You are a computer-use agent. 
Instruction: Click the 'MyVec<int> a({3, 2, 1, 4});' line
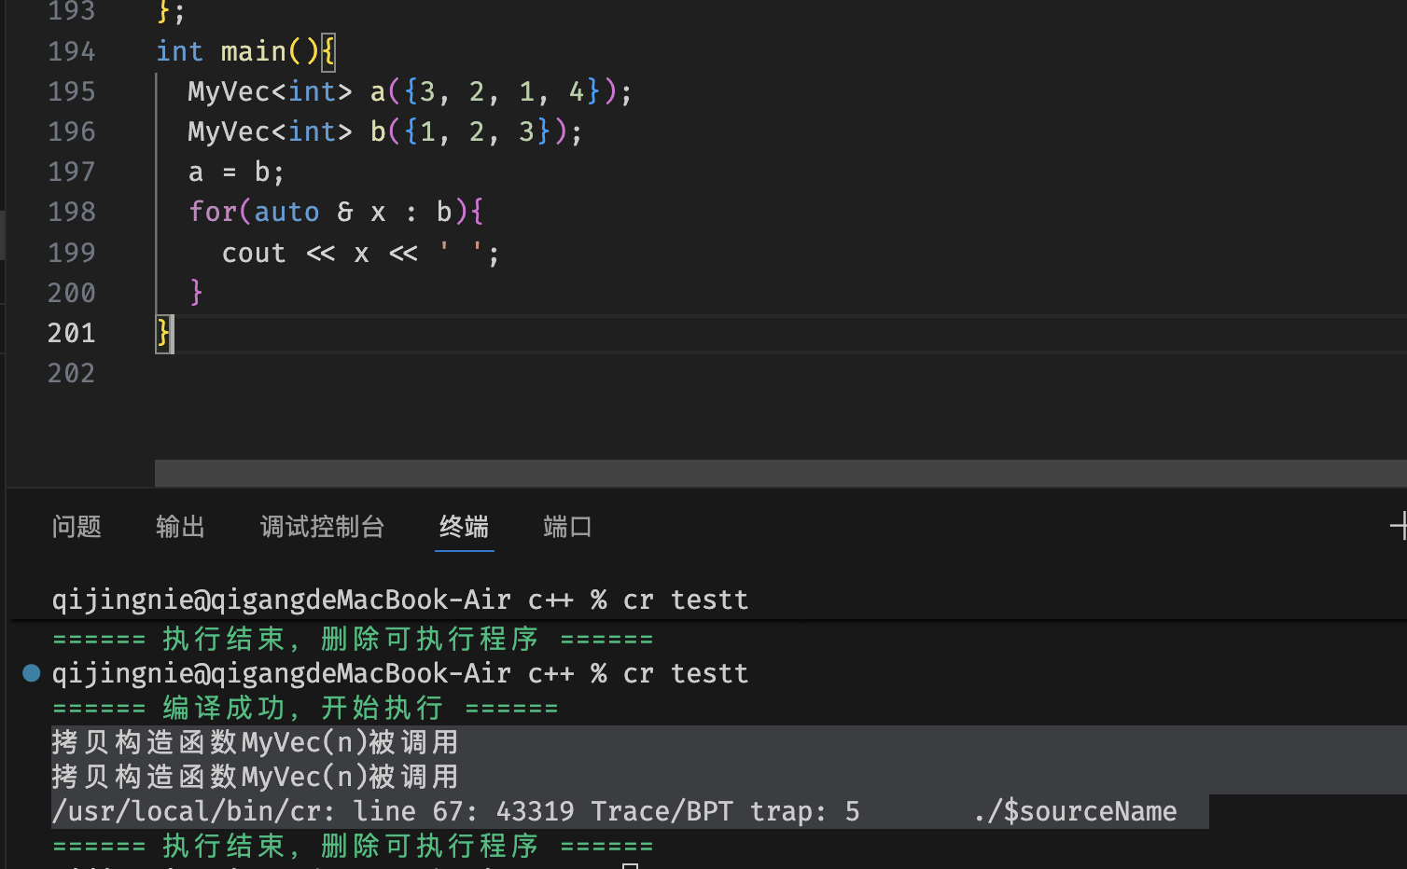pyautogui.click(x=410, y=91)
